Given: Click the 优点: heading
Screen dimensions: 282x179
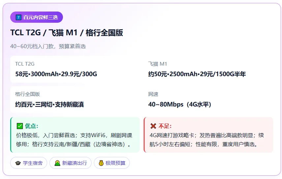Looking at the screenshot, I should (32, 126).
